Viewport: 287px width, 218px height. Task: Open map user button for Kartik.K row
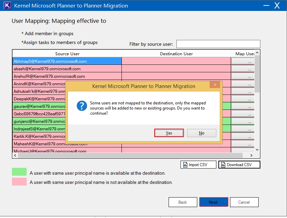coord(243,136)
